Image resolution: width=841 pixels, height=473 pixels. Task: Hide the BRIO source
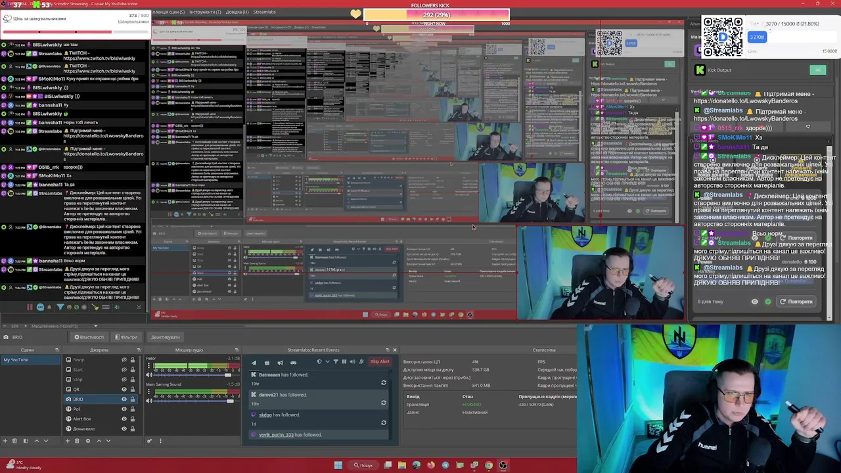[124, 399]
